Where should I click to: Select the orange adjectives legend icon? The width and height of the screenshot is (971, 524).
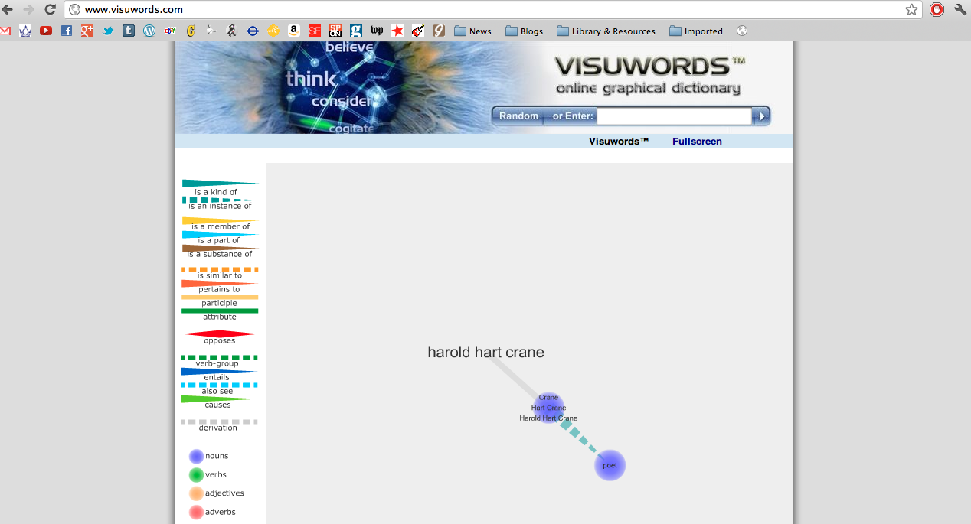pos(198,493)
